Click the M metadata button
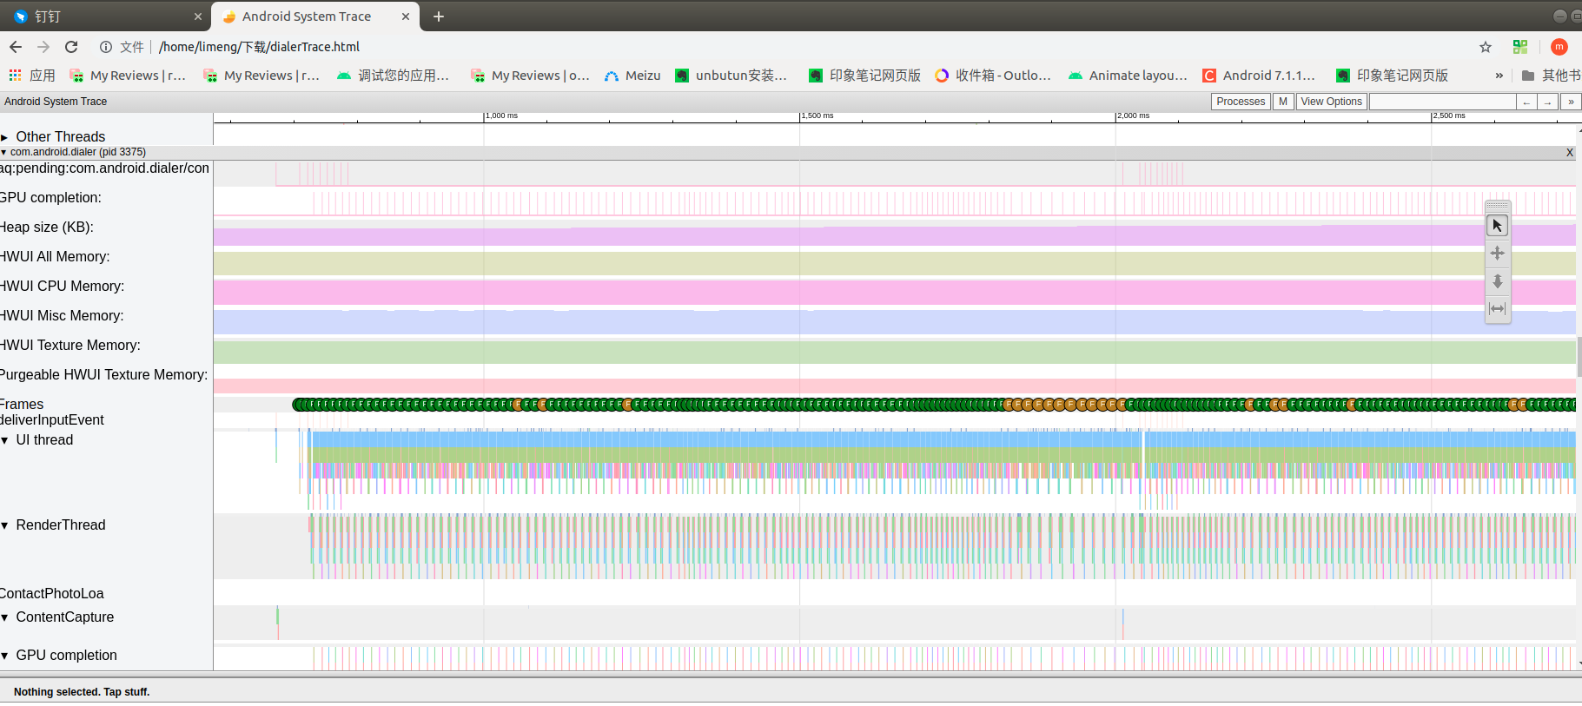The width and height of the screenshot is (1582, 706). [1283, 102]
